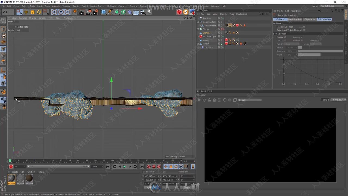
Task: Open Fit Window dropdown in Redshift IPR
Action: (x=338, y=100)
